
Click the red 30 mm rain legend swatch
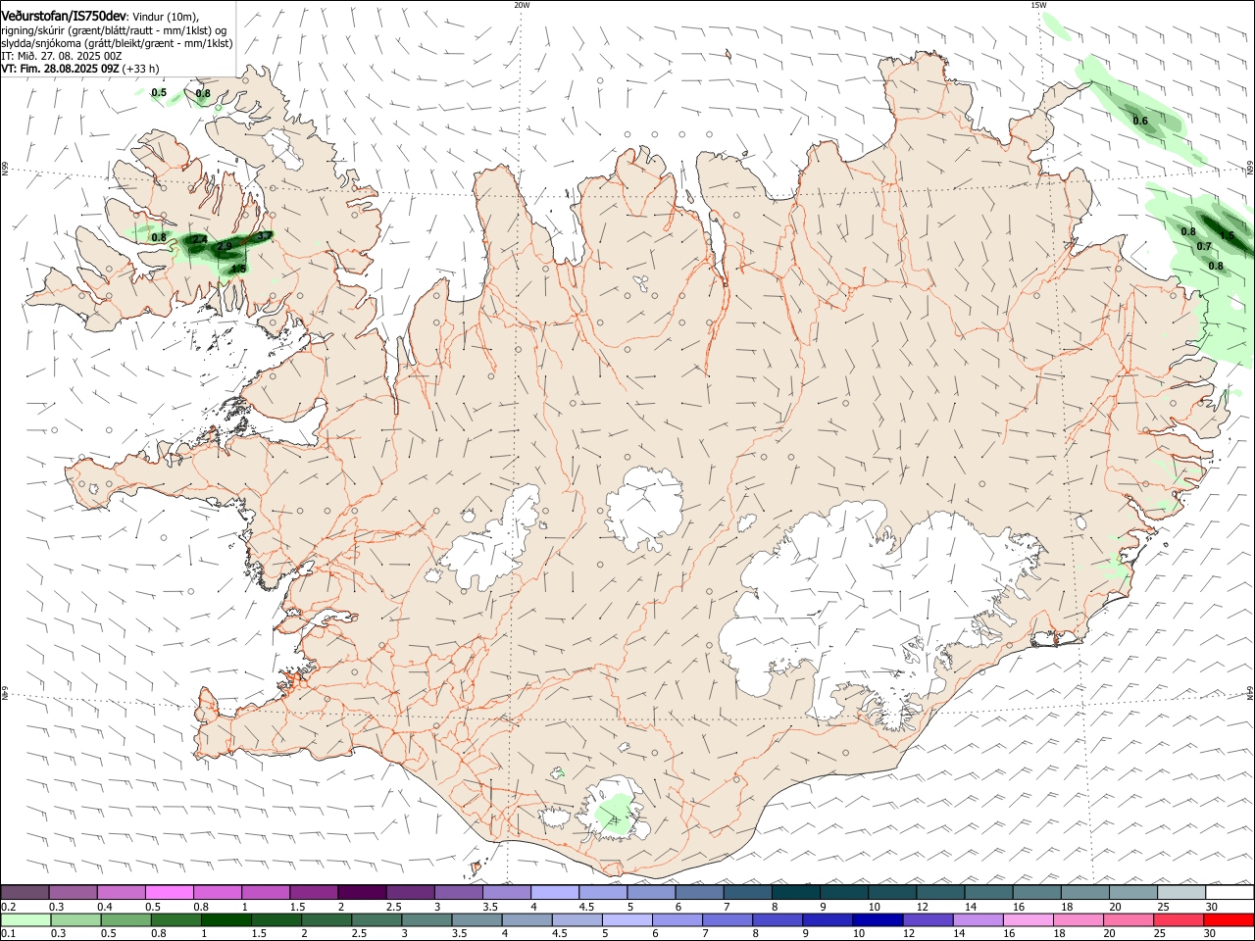pyautogui.click(x=1230, y=919)
